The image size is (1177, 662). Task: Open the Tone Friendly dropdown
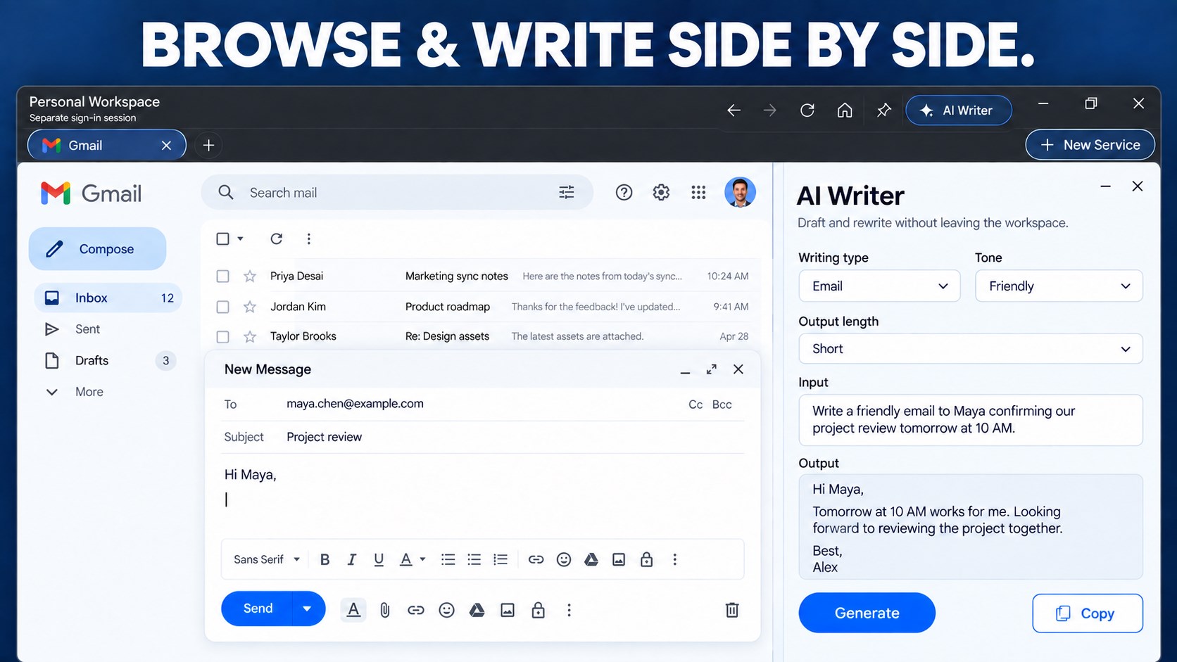coord(1059,286)
